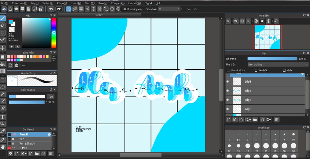This screenshot has width=310, height=159.
Task: Select the Eyedropper tool
Action: pos(2,140)
